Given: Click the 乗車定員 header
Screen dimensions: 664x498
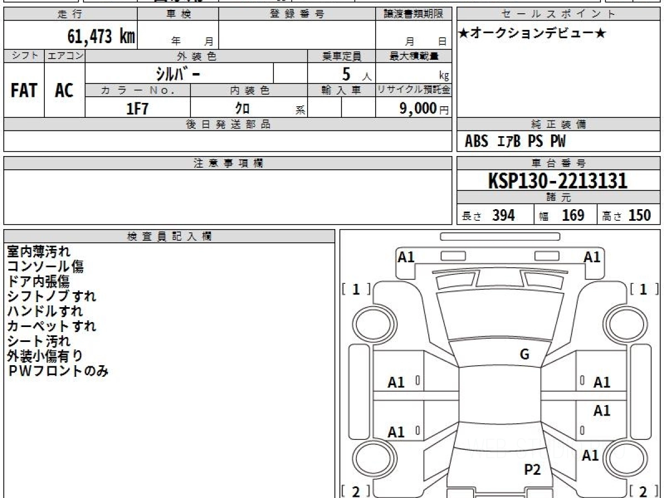Looking at the screenshot, I should [341, 56].
